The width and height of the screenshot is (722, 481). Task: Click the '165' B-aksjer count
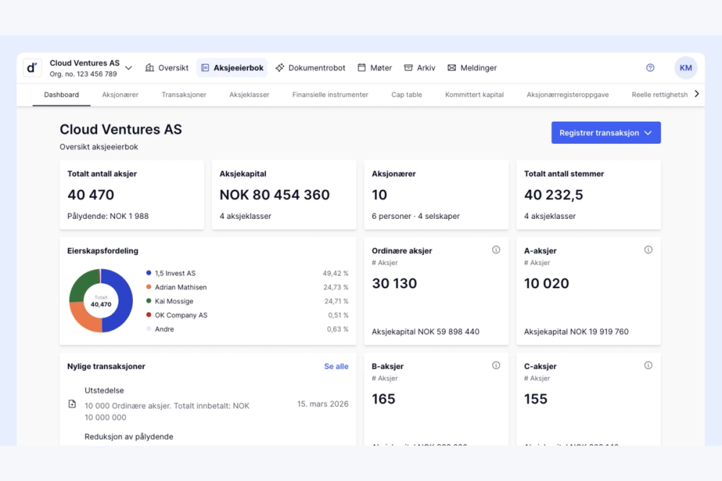(384, 399)
